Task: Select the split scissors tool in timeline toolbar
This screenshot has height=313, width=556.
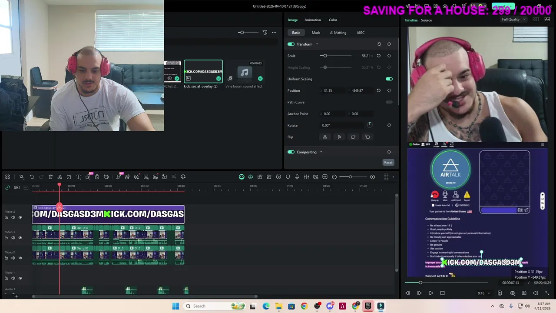Action: (x=60, y=177)
